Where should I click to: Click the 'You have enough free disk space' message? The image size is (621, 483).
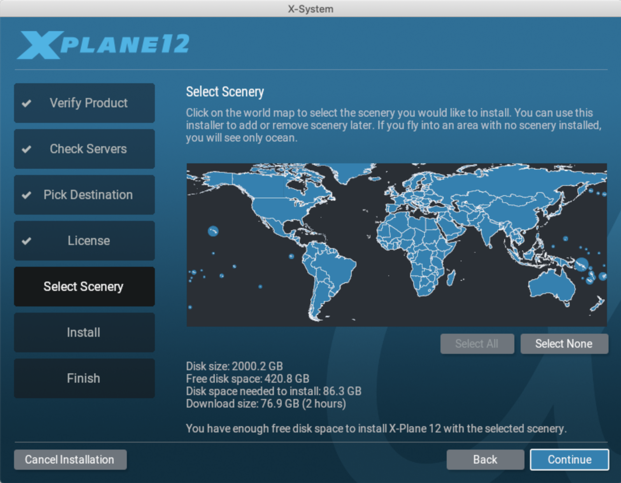(376, 429)
